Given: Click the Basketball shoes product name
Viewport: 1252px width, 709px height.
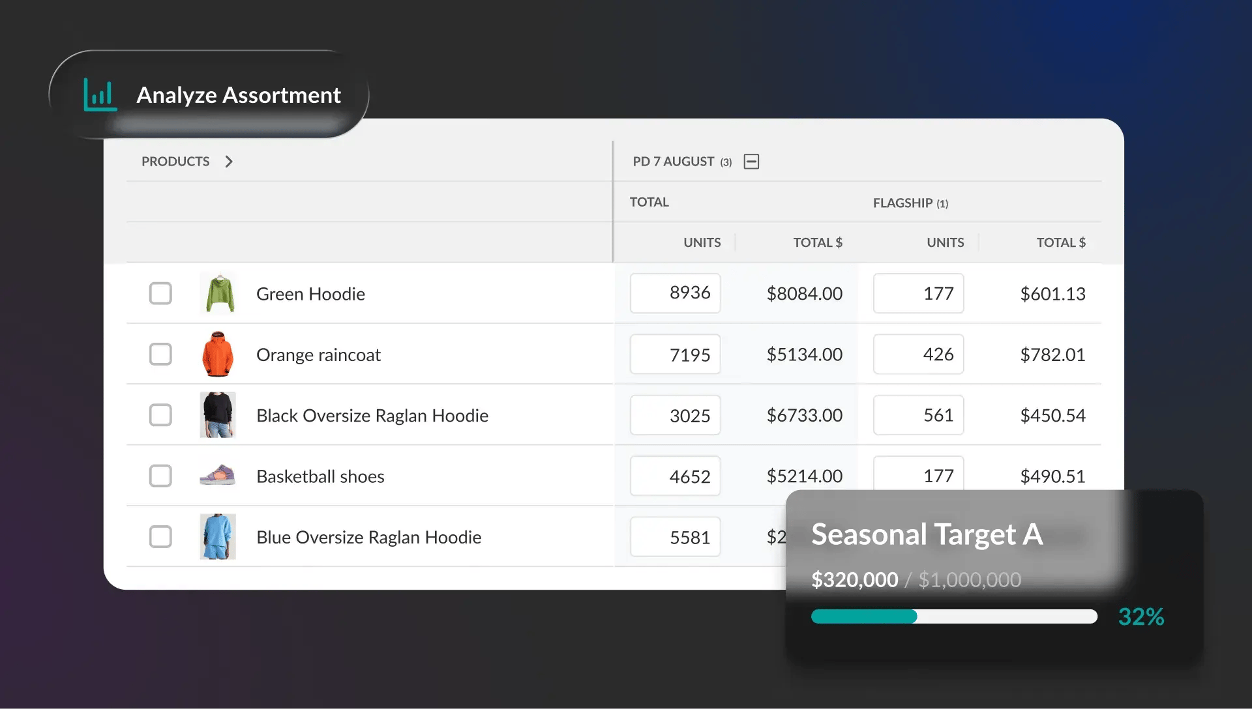Looking at the screenshot, I should (320, 476).
